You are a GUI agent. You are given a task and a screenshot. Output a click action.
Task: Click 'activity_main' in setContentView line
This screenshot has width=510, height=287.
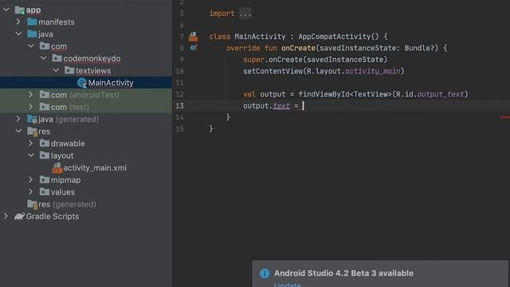(373, 71)
